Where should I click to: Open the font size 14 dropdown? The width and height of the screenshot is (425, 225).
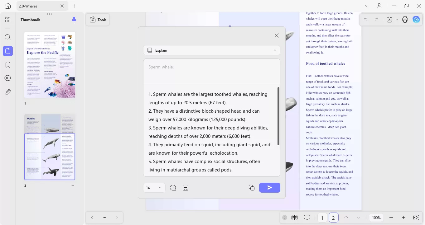[x=154, y=188]
